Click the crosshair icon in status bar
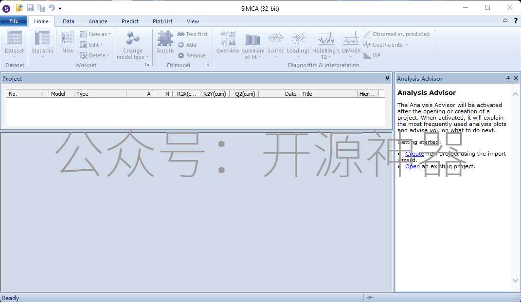 370,297
